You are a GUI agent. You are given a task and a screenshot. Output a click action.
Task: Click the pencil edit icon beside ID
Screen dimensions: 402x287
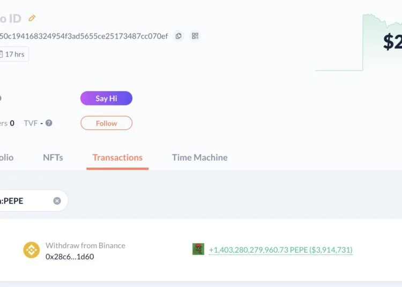click(x=32, y=18)
